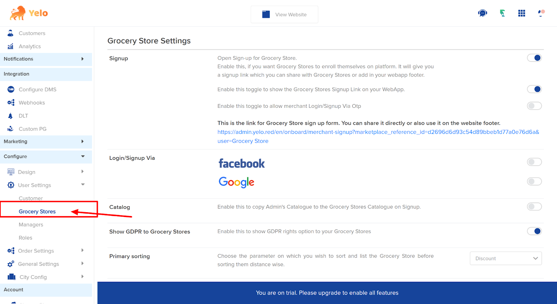Click the DLT bell icon
This screenshot has width=557, height=304.
[x=10, y=116]
